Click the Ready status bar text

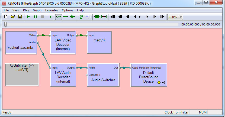point(7,112)
